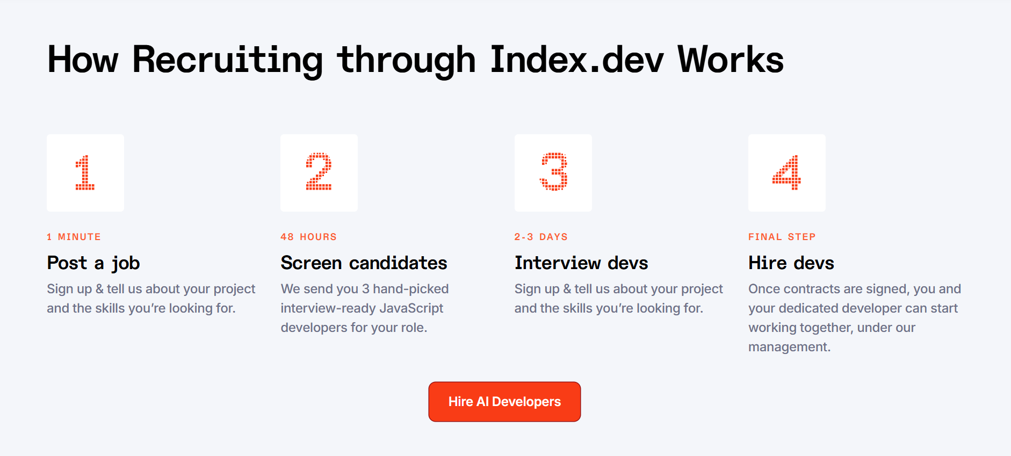Click the Screen candidates description text
Viewport: 1011px width, 456px height.
coord(364,308)
